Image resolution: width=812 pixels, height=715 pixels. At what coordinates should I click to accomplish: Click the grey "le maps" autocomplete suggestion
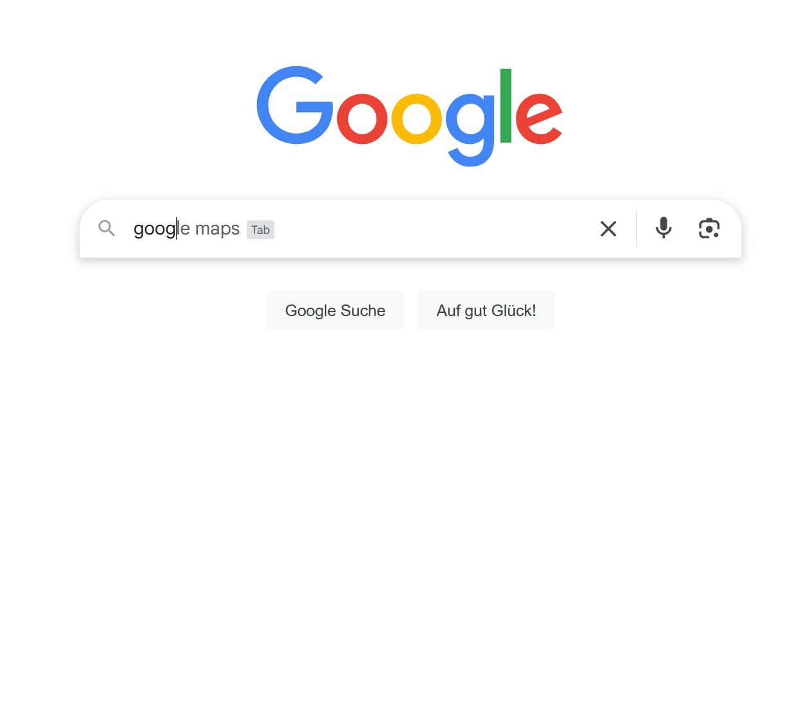pos(208,229)
